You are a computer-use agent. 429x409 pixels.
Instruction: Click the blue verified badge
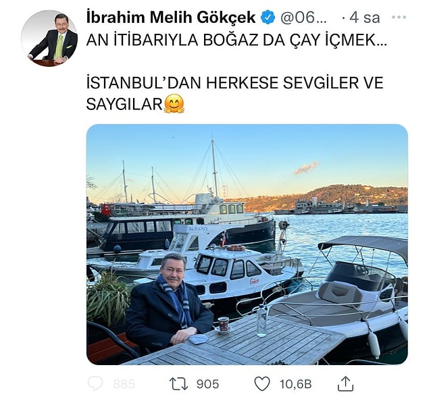(x=268, y=18)
